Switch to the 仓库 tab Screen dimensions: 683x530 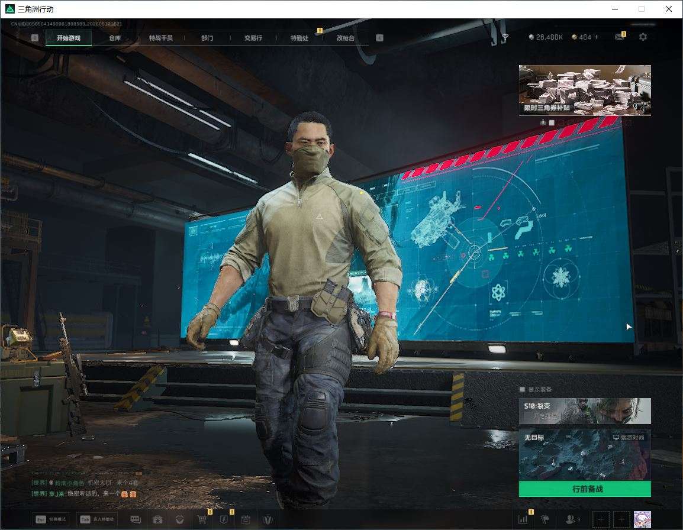pyautogui.click(x=115, y=38)
